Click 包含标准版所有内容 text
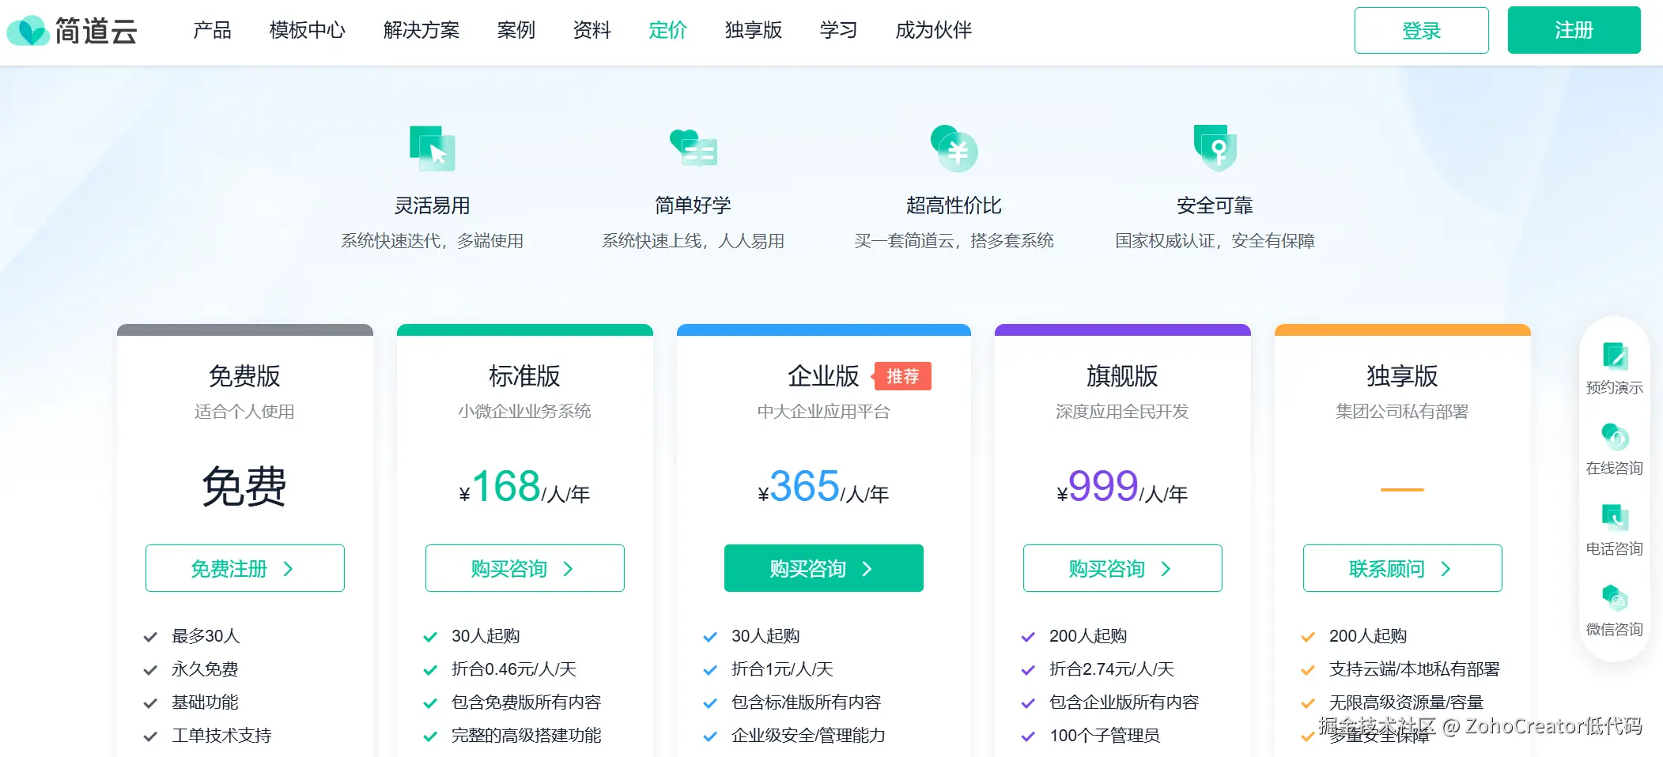The width and height of the screenshot is (1663, 757). [x=806, y=702]
